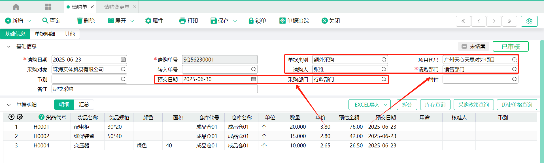Search in the 采购对象 field

tap(123, 69)
